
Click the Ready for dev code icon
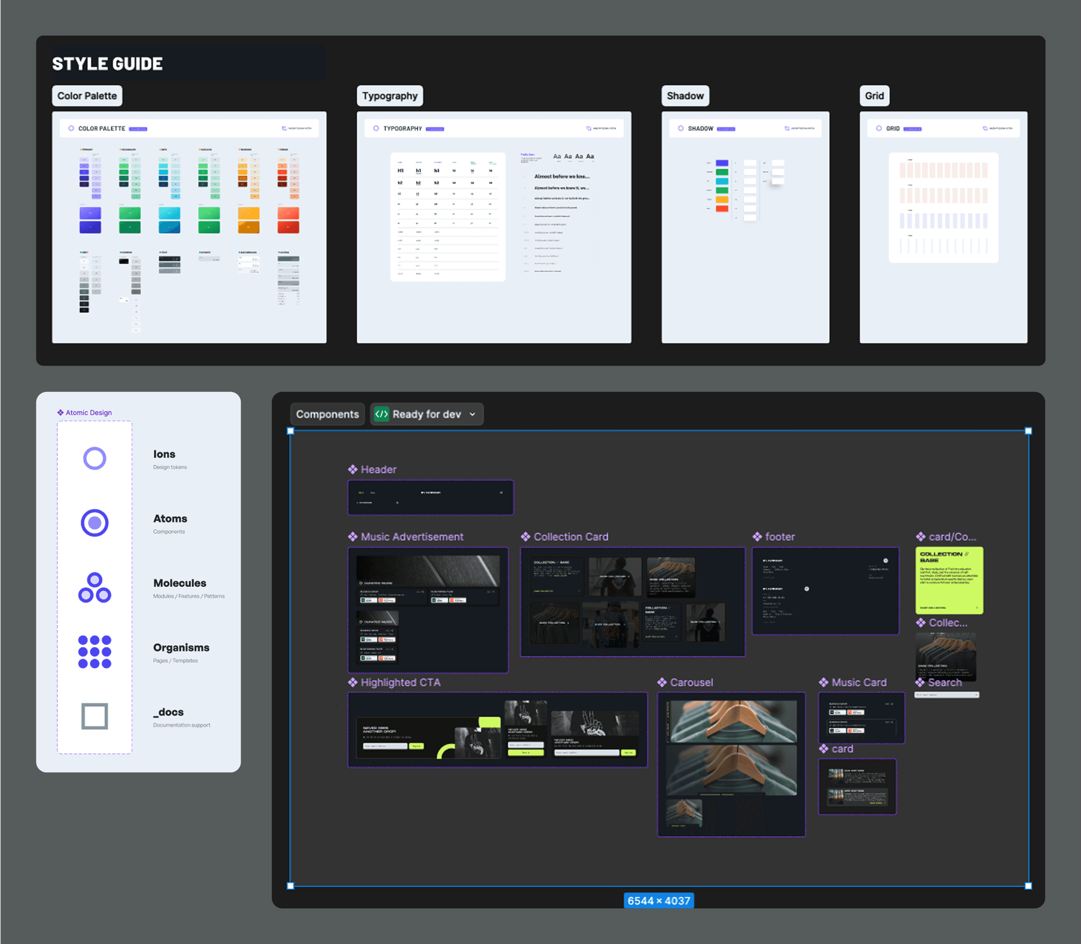(381, 414)
